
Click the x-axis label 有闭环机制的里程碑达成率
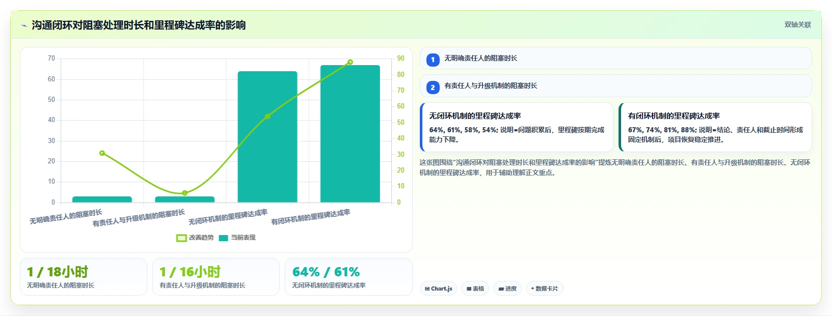click(311, 217)
